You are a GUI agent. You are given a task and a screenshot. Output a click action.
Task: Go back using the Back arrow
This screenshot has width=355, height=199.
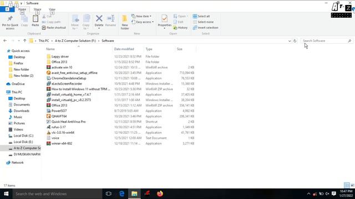click(x=5, y=41)
